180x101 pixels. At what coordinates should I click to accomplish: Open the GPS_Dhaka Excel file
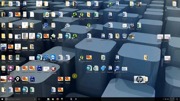(x=96, y=15)
